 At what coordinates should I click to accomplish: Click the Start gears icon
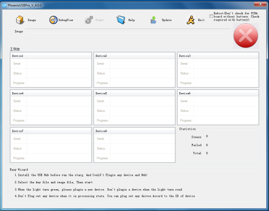click(89, 20)
